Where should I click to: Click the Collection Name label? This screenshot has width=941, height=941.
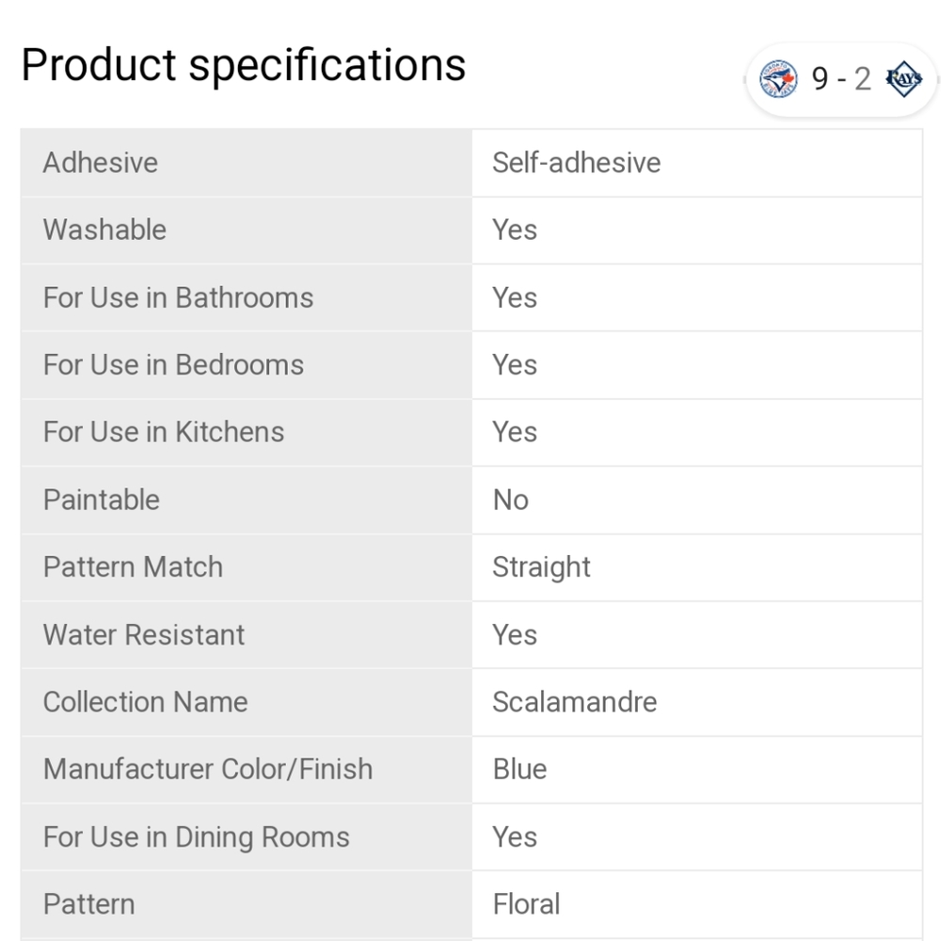pos(145,702)
